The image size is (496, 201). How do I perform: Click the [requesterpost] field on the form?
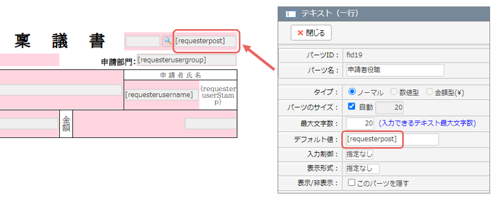(x=205, y=41)
